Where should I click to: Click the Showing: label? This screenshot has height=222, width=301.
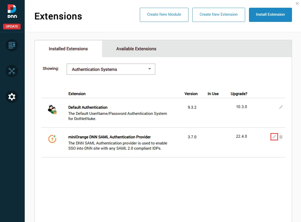click(x=51, y=69)
